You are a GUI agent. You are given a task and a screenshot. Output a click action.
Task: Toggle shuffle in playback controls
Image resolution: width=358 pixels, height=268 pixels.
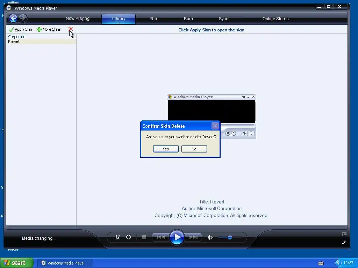tap(117, 237)
